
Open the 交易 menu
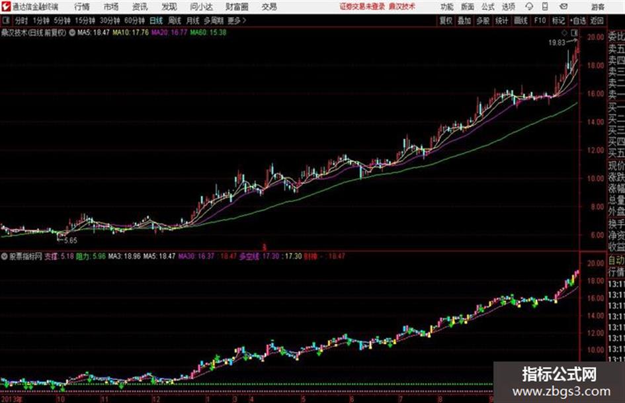coord(269,7)
